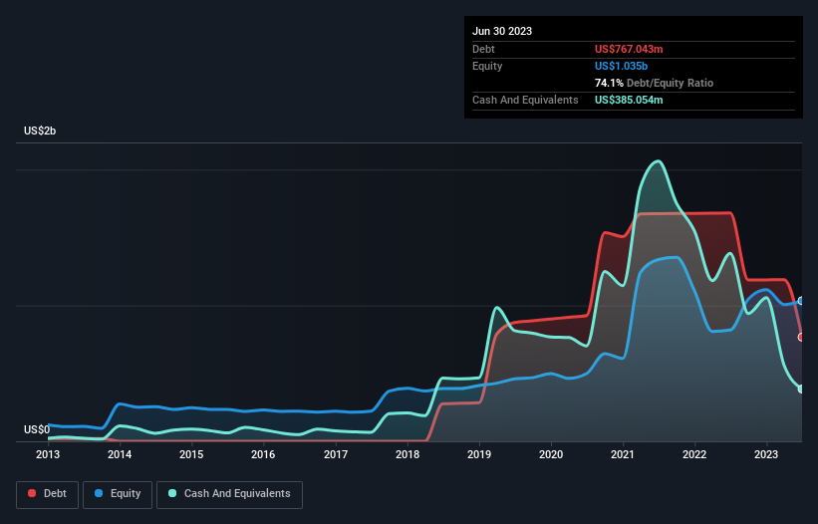Click the 2015 x-axis label
Viewport: 818px width, 524px height.
click(x=191, y=454)
